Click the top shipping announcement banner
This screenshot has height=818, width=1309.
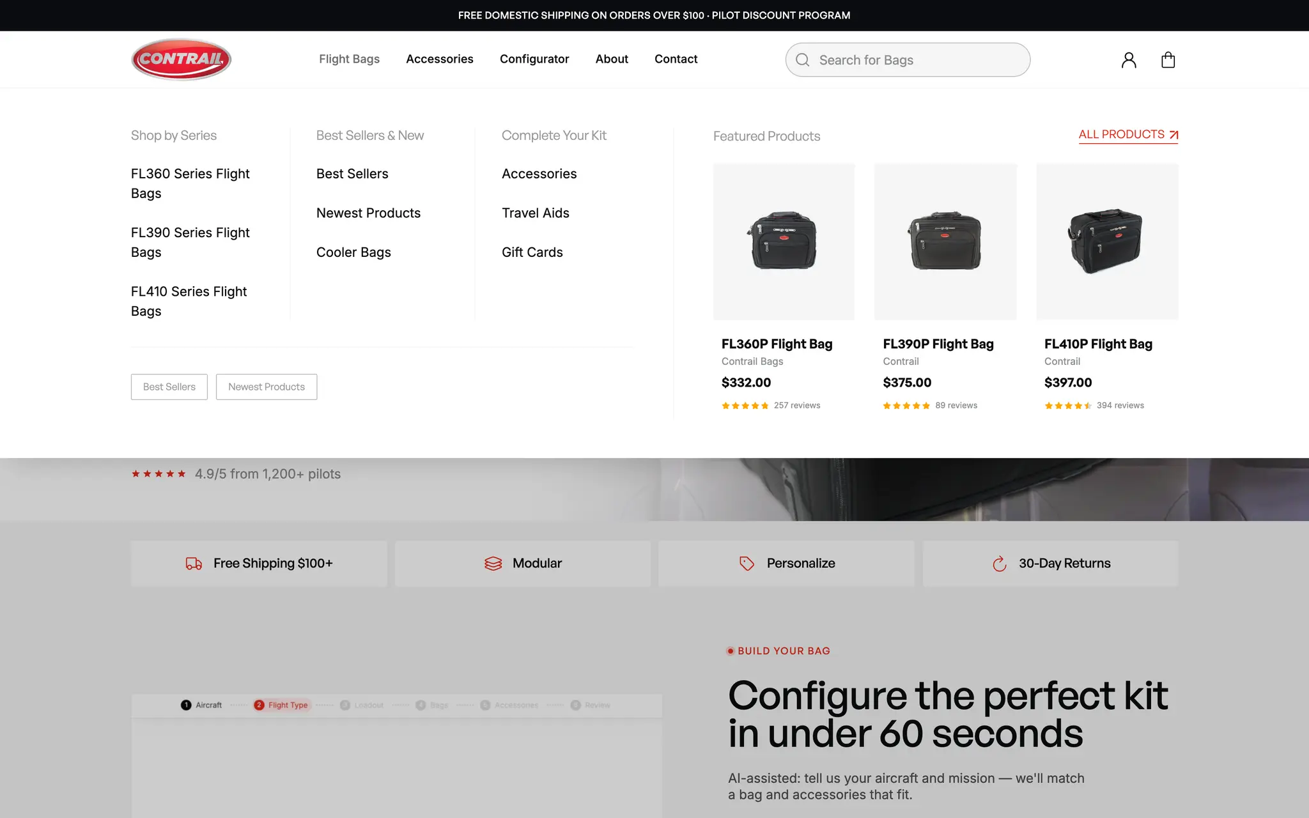click(x=654, y=15)
